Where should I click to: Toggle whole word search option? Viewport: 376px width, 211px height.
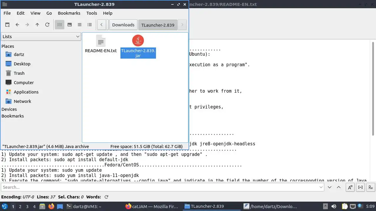click(360, 187)
